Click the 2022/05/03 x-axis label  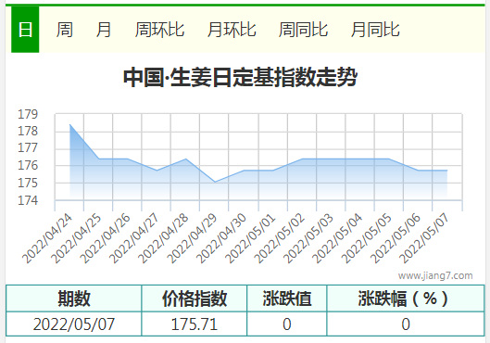point(308,238)
